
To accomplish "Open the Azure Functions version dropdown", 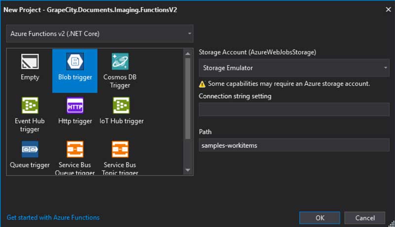I will (x=100, y=34).
